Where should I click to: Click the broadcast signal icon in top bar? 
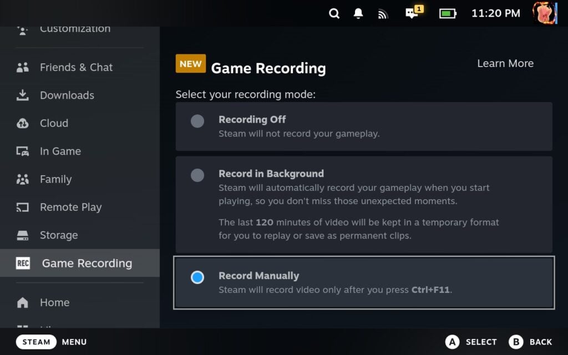pyautogui.click(x=383, y=13)
